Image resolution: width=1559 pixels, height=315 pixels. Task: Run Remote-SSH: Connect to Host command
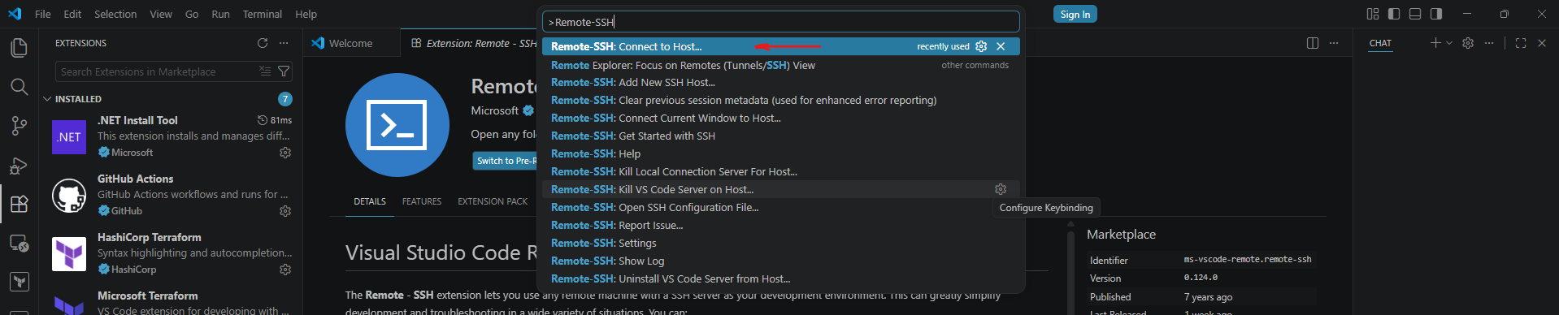click(x=780, y=46)
